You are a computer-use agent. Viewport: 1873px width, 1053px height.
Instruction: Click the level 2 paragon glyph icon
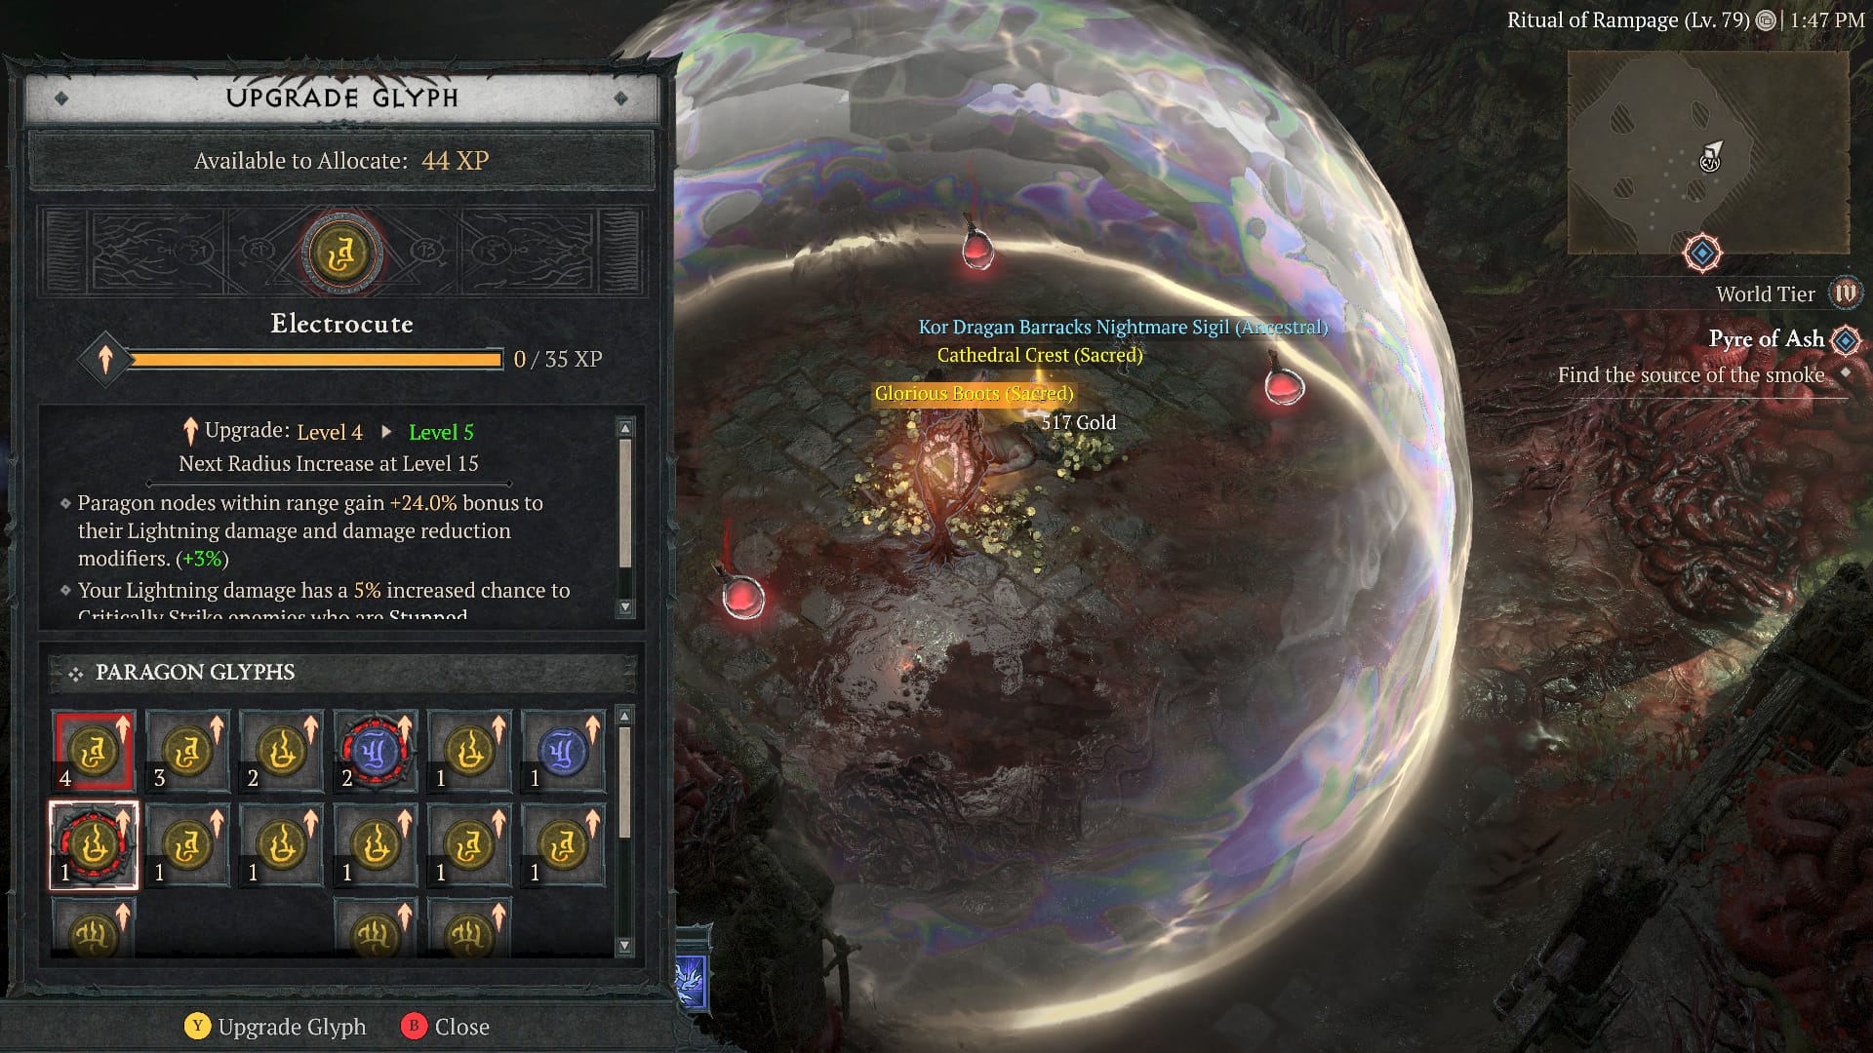(282, 748)
